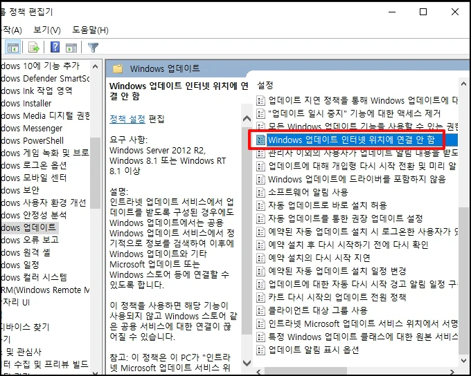Screen dimensions: 471x376
Task: Select Windows 업데이트 인터넷 위치에 연결 안 함 setting
Action: click(x=351, y=140)
